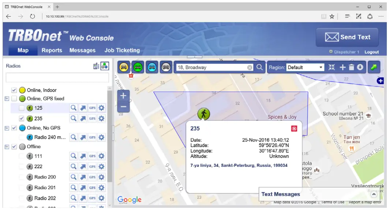The width and height of the screenshot is (389, 210).
Task: Show yellow indoor radios filter icon
Action: pos(124,67)
